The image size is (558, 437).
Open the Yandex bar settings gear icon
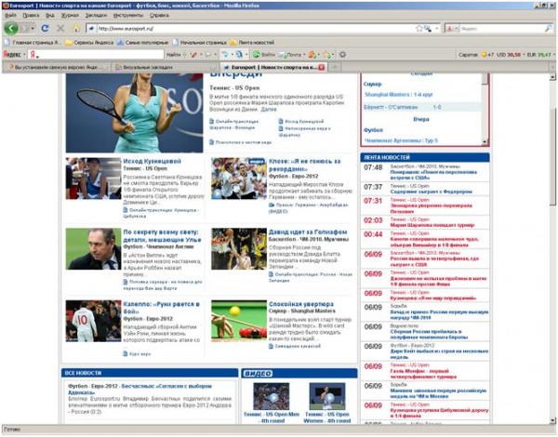[342, 55]
